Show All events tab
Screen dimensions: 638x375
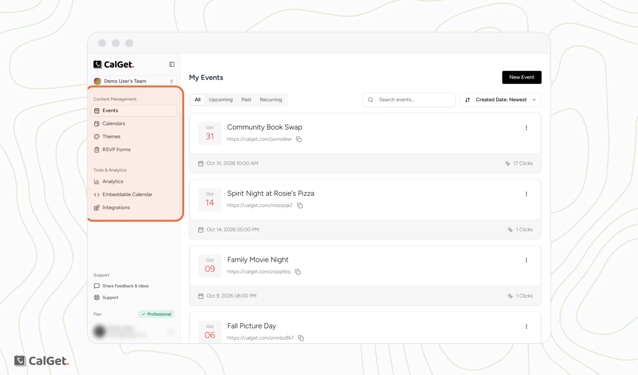coord(197,100)
